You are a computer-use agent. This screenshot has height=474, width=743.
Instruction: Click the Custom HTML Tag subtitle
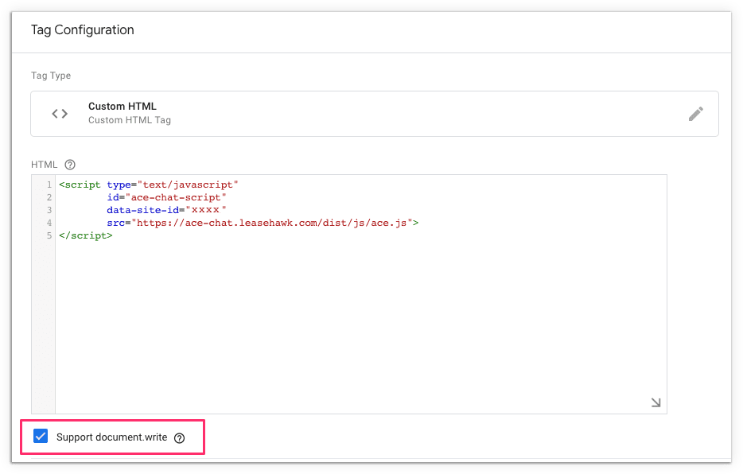click(x=130, y=120)
